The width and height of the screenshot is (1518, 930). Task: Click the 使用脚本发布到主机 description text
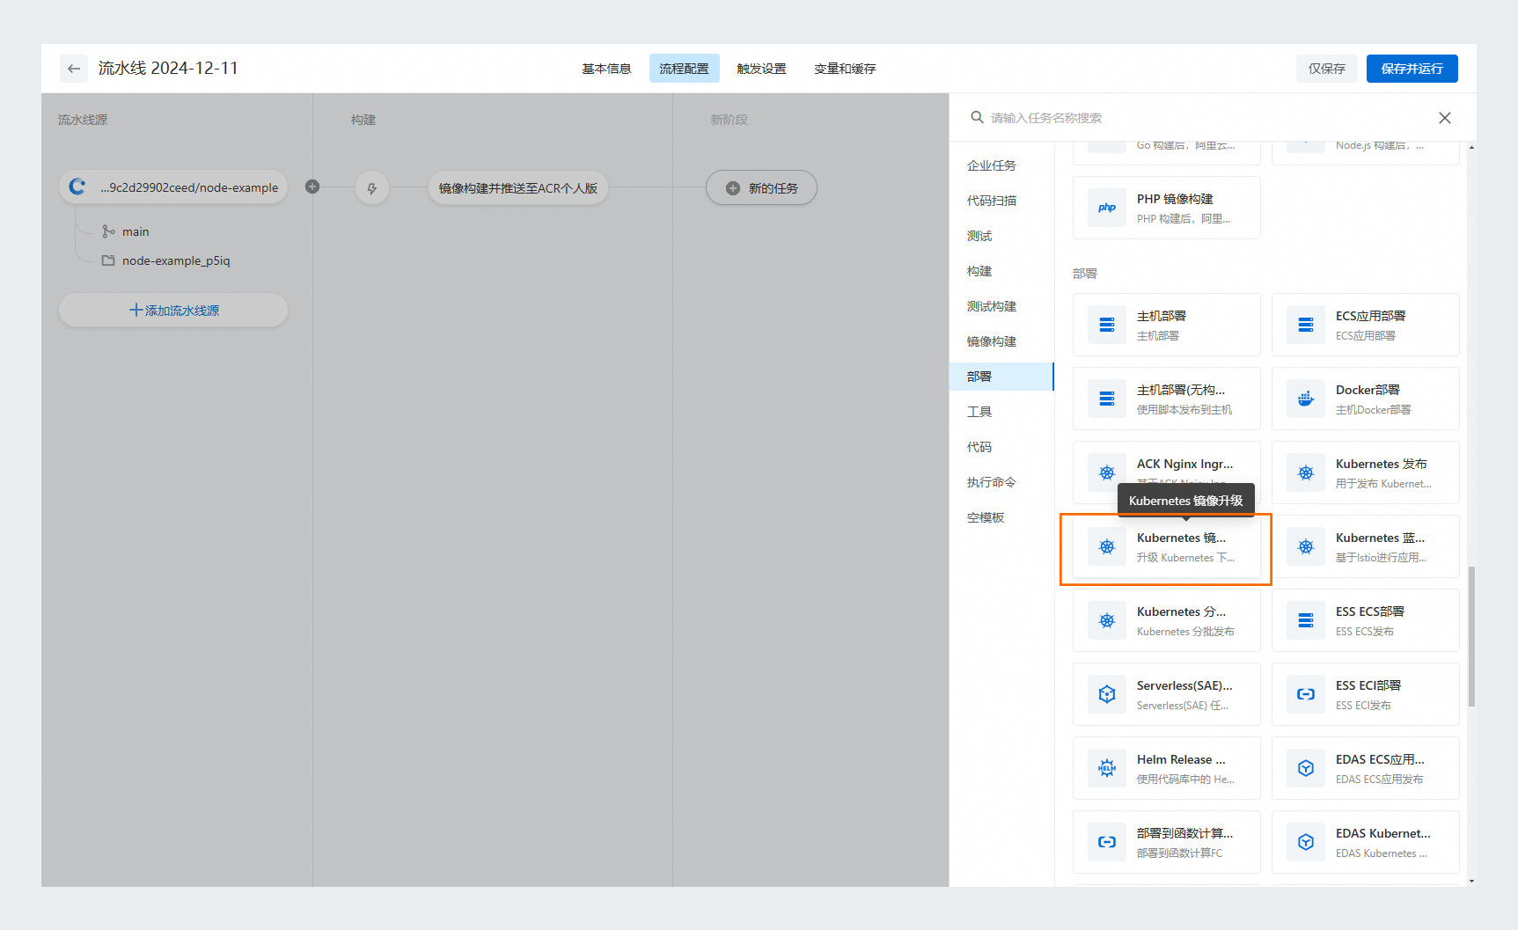pos(1184,410)
